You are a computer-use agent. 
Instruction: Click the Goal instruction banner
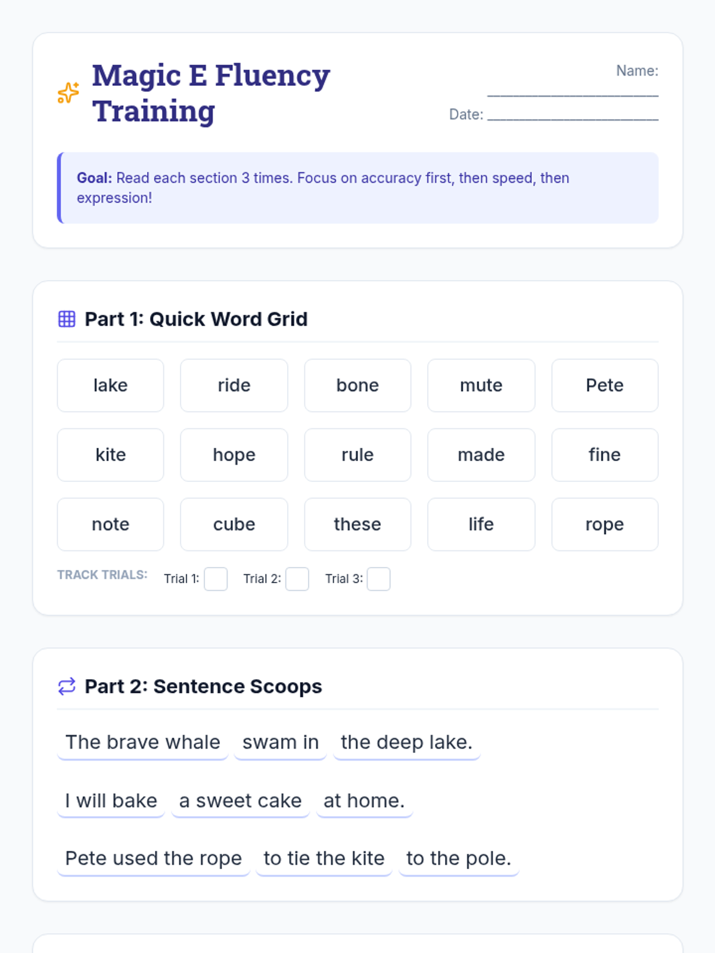[357, 188]
